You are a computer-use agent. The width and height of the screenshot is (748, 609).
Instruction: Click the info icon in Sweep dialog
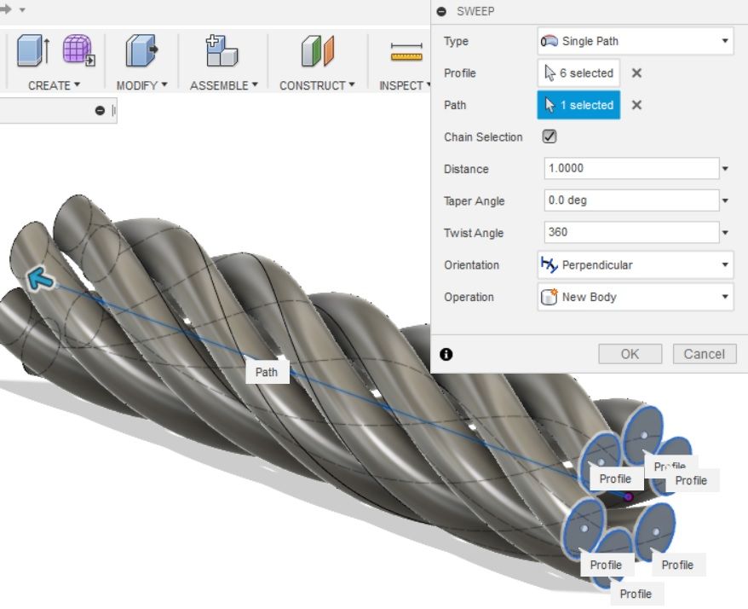[446, 354]
